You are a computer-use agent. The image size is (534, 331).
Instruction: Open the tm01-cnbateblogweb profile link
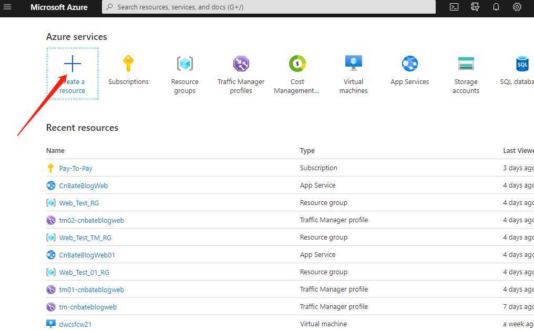[91, 290]
